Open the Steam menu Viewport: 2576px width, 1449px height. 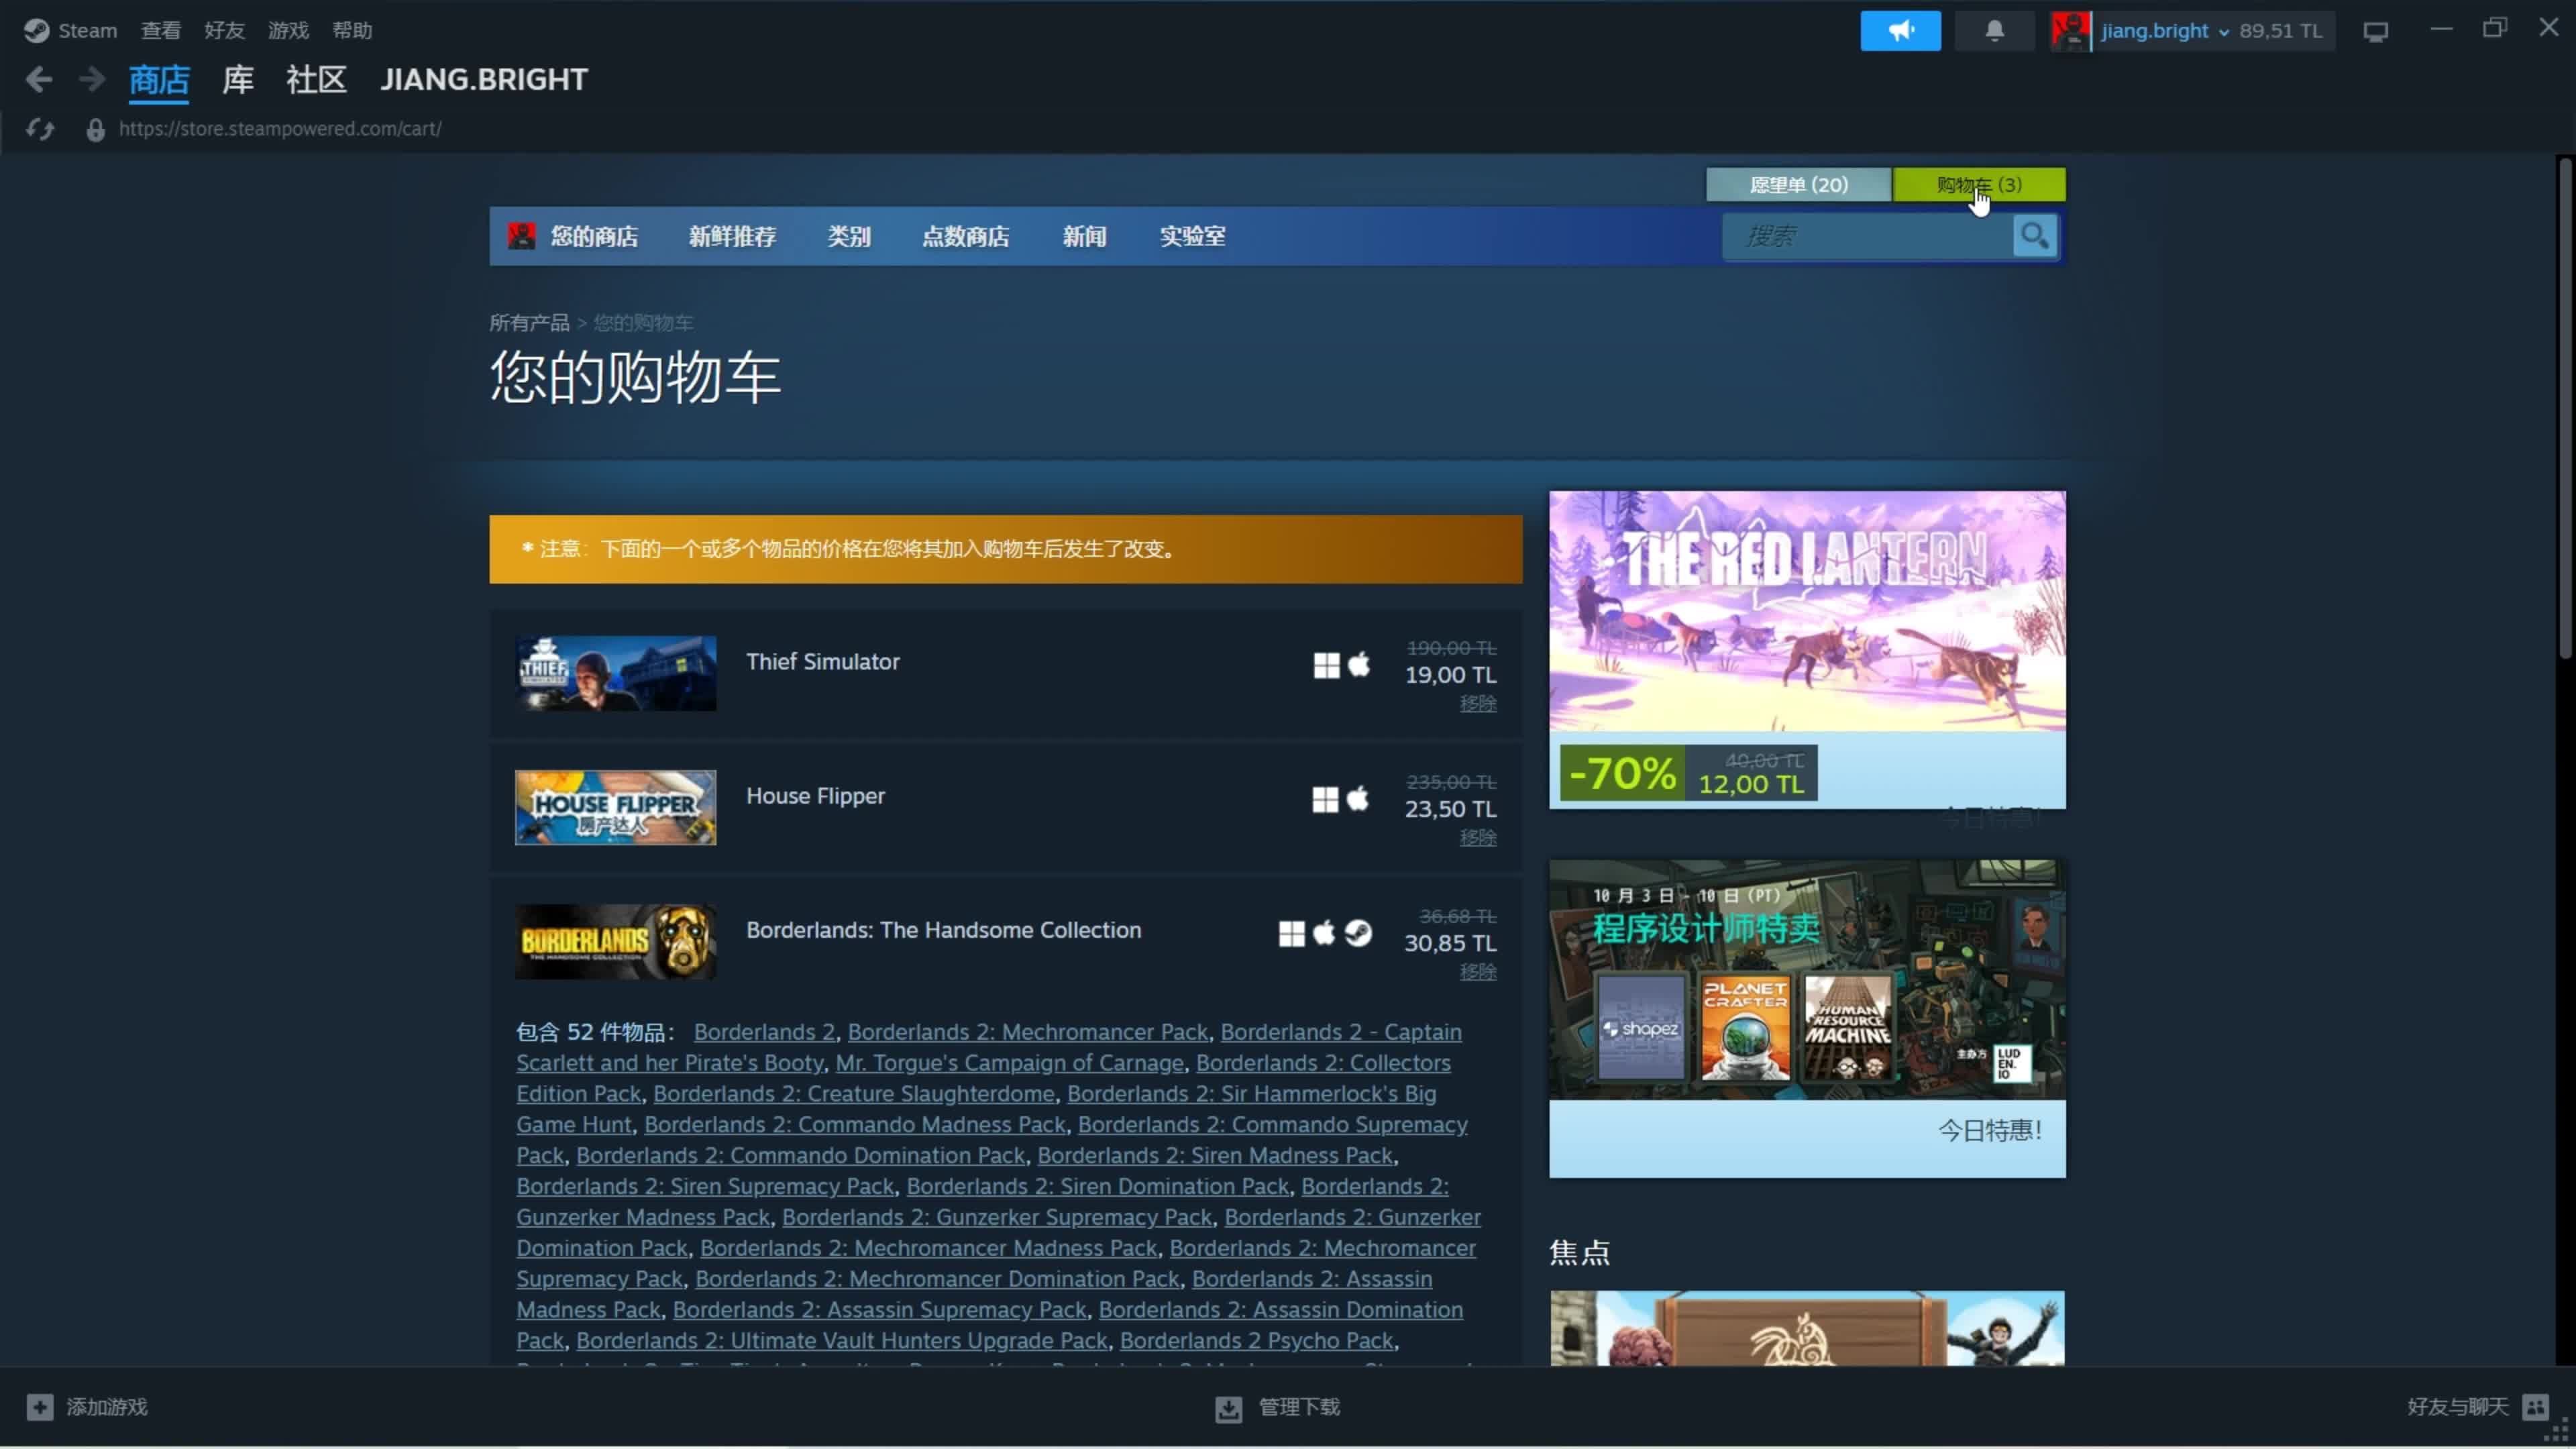click(87, 31)
